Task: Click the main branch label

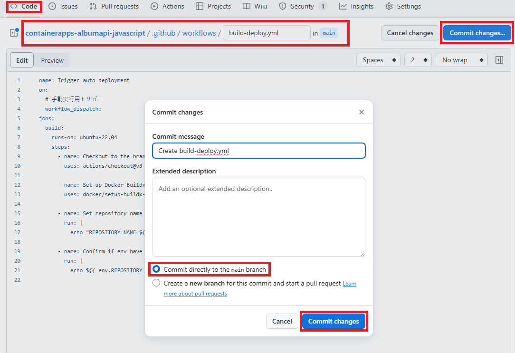Action: tap(329, 33)
